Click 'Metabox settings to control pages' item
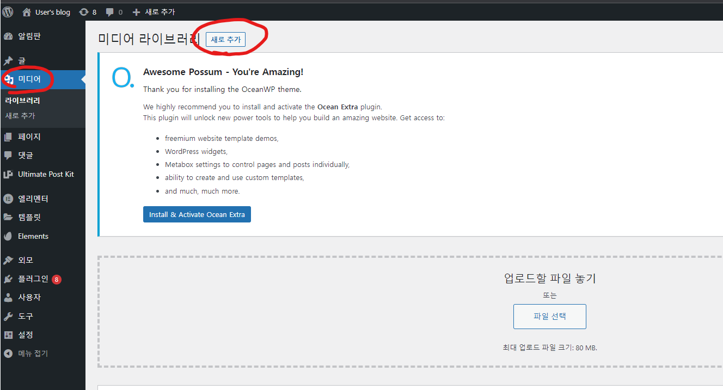This screenshot has width=723, height=390. click(x=257, y=164)
